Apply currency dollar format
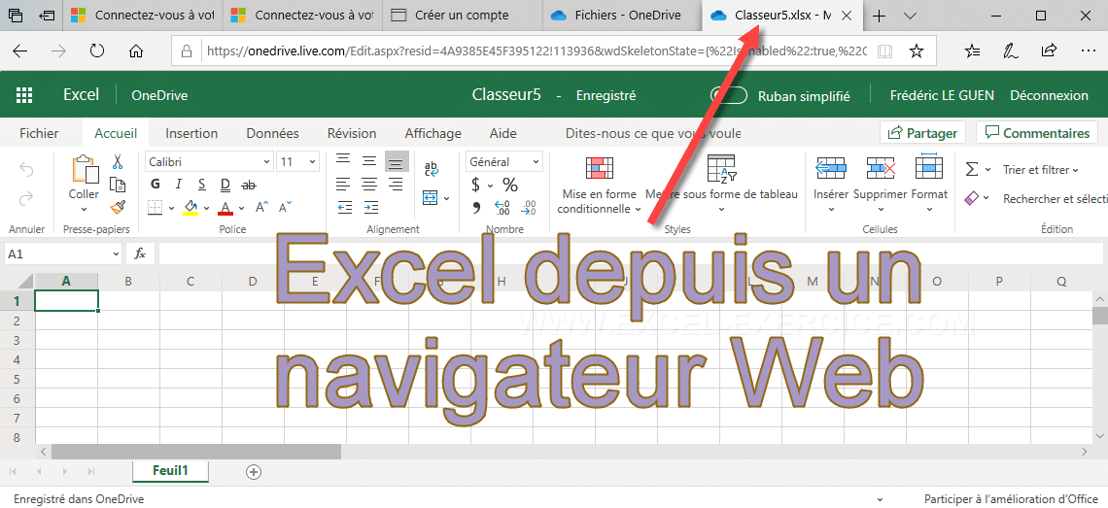This screenshot has width=1108, height=508. [476, 186]
